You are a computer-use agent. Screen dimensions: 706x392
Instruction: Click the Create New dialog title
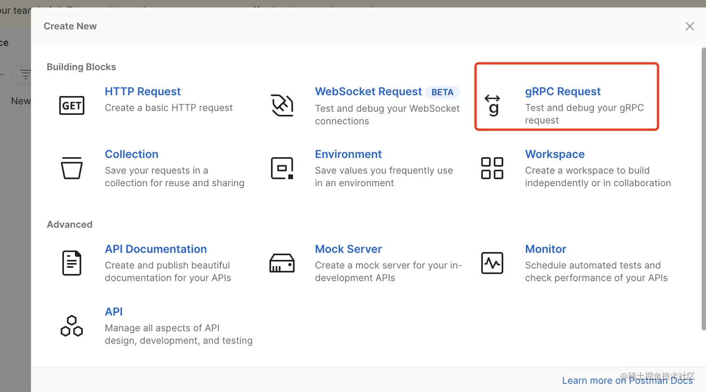pos(70,26)
